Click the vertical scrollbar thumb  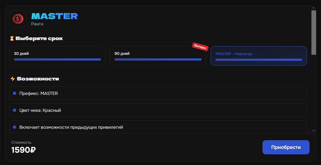click(314, 33)
